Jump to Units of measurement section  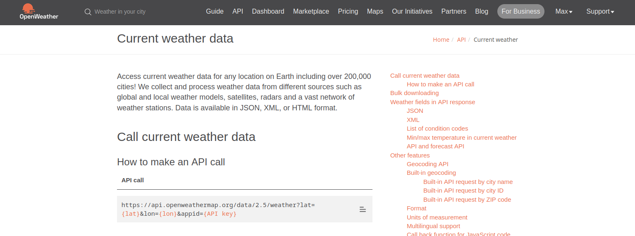point(437,217)
